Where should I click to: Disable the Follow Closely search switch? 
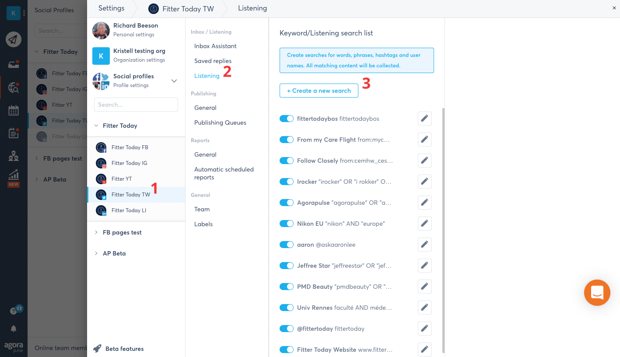click(287, 161)
